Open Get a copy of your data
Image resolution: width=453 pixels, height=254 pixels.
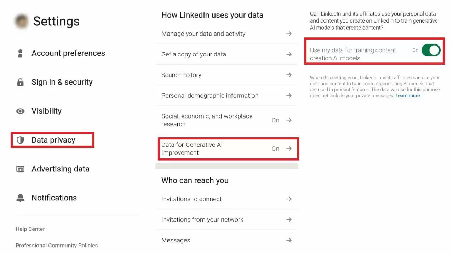[x=226, y=54]
